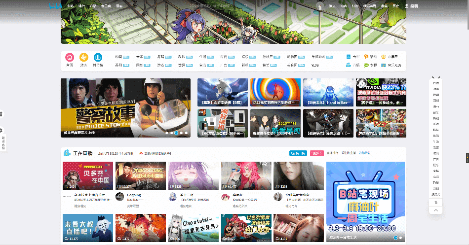This screenshot has height=245, width=469.
Task: Open the 音乐 category tab
Action: coord(139,57)
